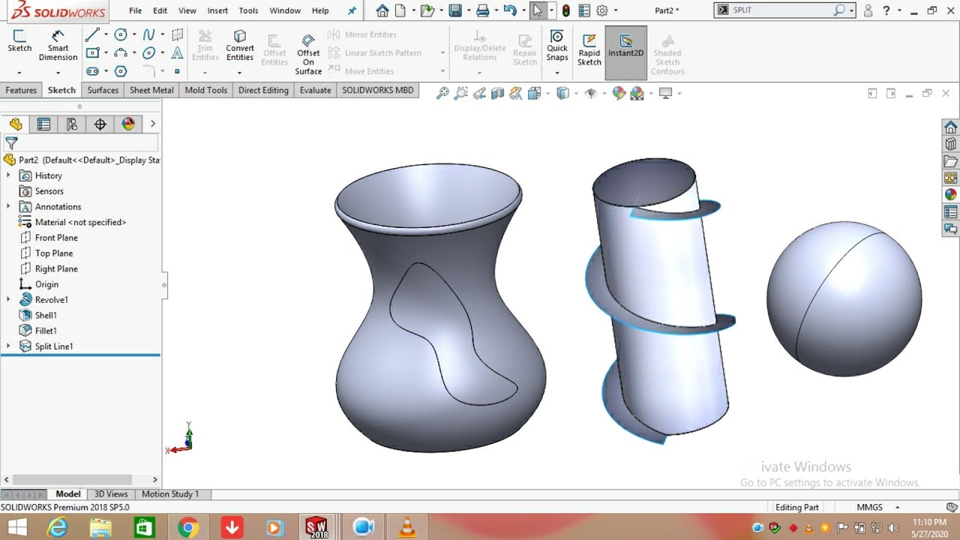The image size is (960, 540).
Task: Open the SolidWorks Home icon
Action: point(382,10)
